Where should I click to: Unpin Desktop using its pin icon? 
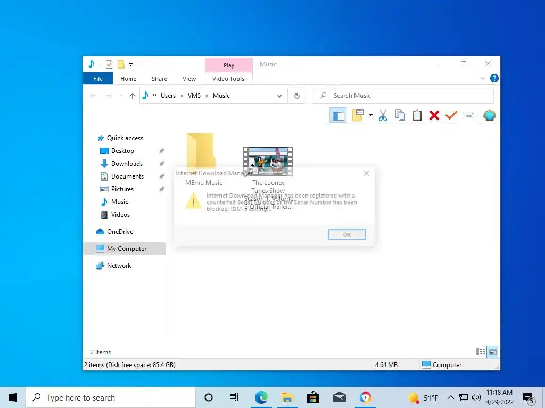162,151
